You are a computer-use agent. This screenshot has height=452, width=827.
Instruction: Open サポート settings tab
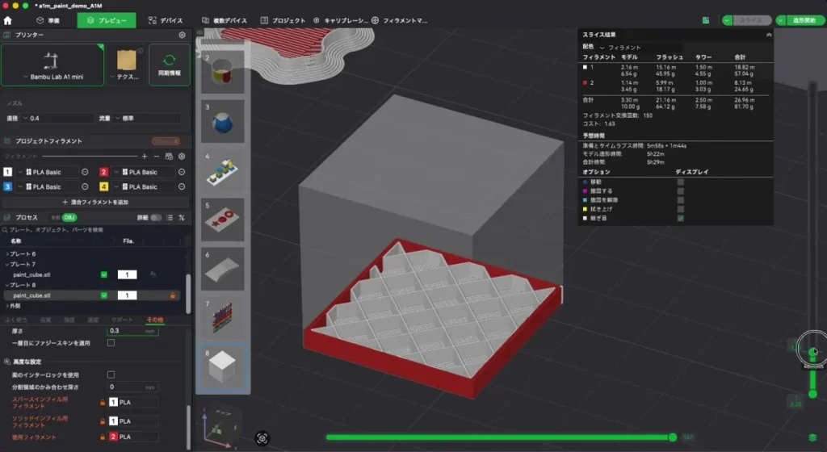tap(122, 320)
